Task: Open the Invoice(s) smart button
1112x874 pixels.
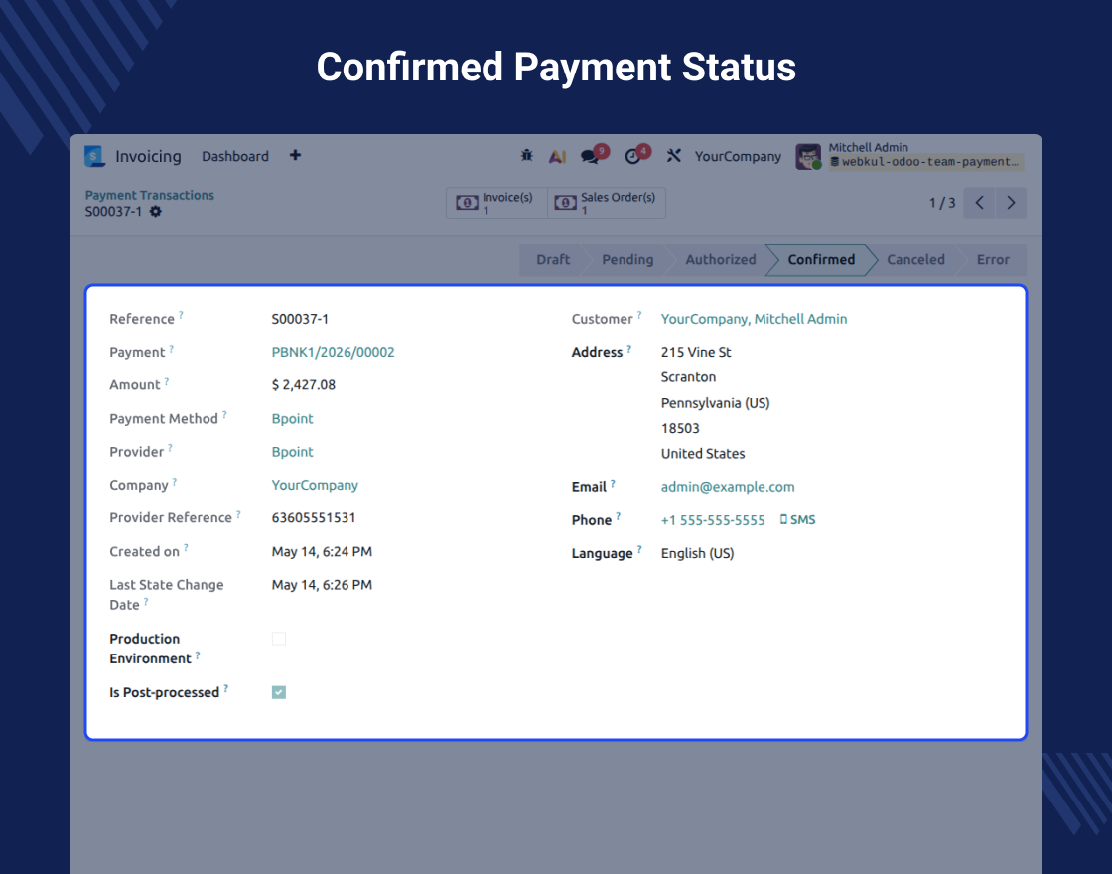Action: [495, 203]
